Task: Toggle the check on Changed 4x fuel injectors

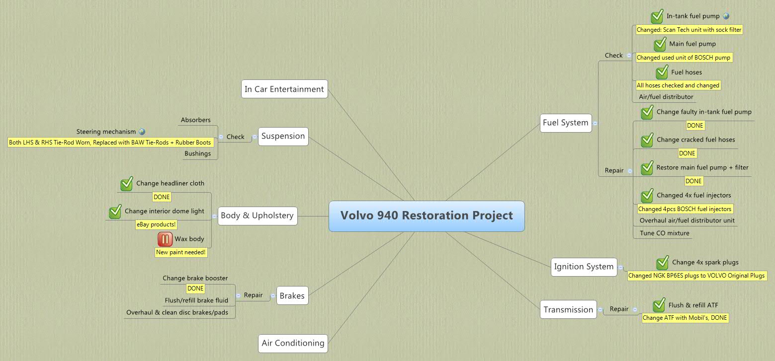Action: click(647, 195)
